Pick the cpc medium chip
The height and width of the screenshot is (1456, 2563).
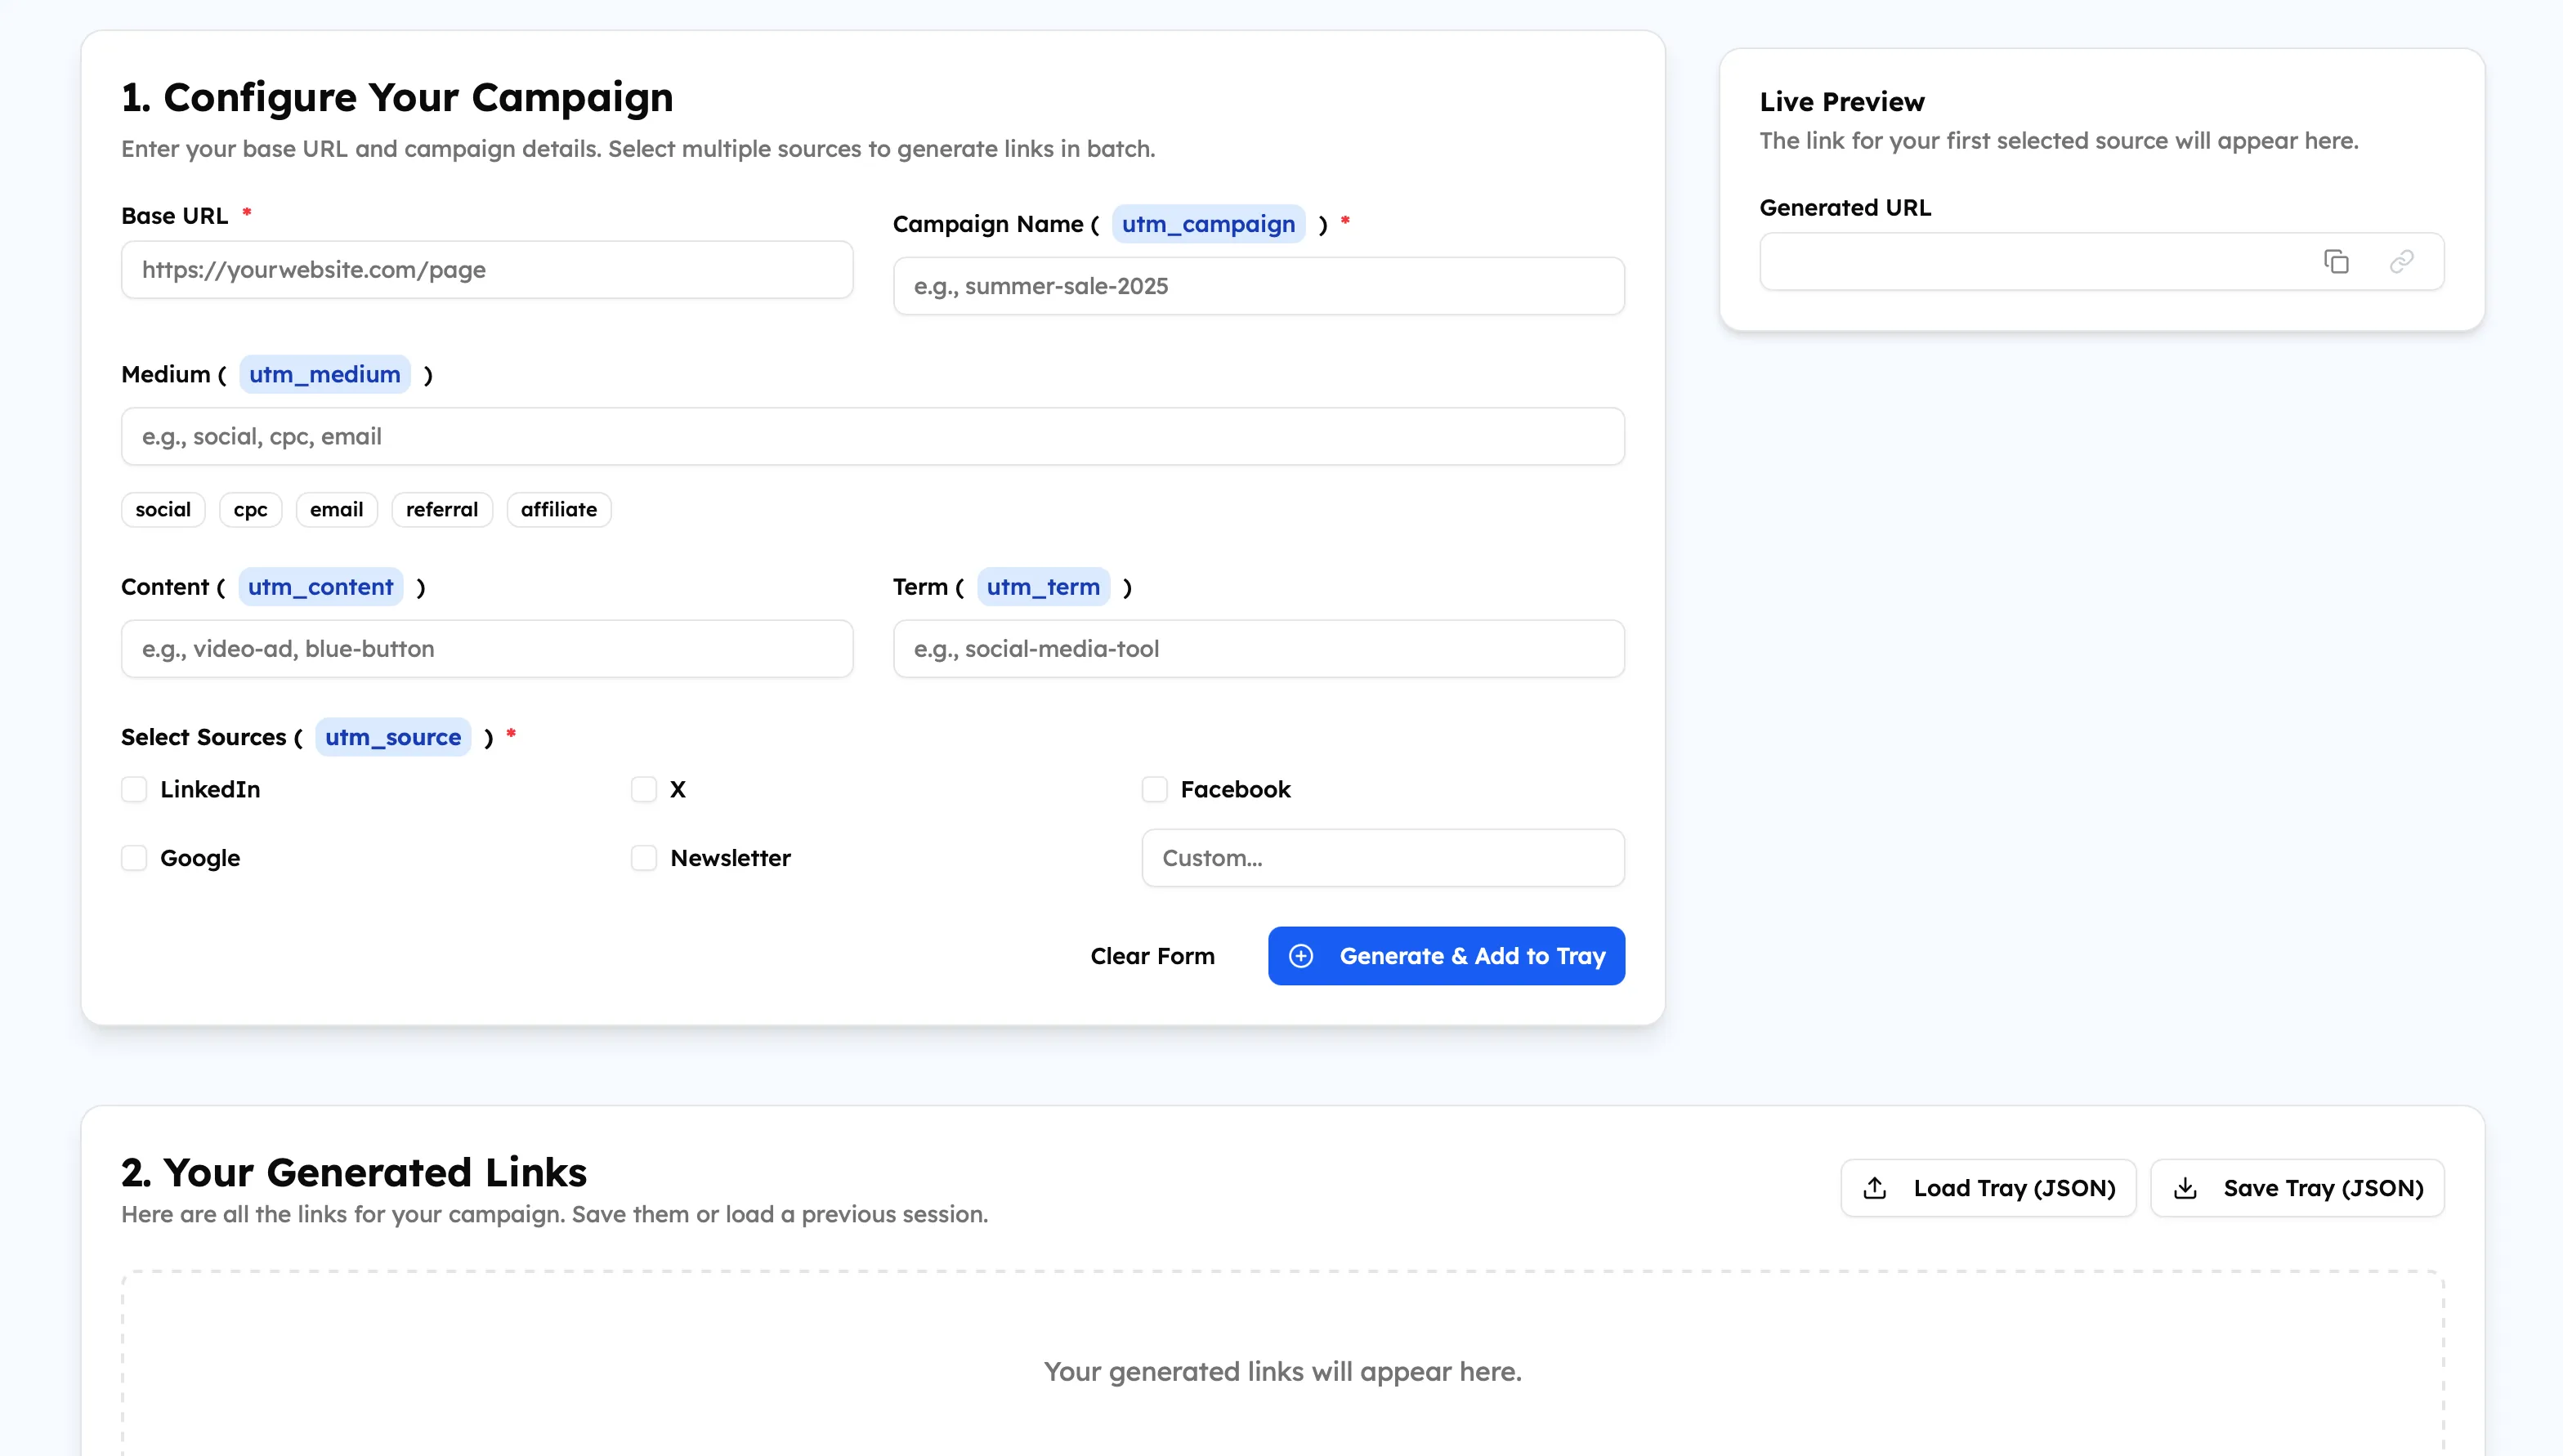pos(250,509)
